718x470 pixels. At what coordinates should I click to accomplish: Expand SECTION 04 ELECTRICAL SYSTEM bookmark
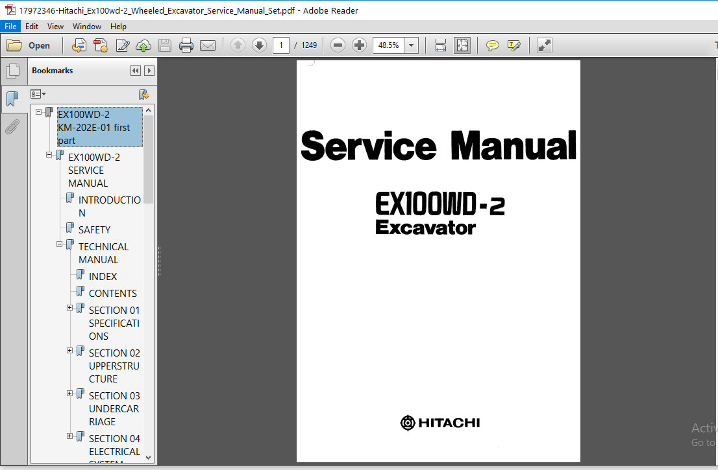click(69, 436)
